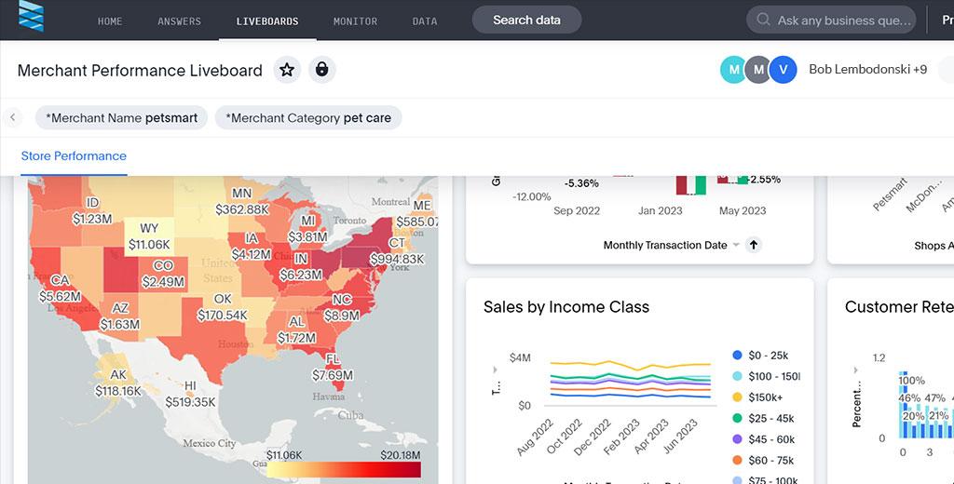954x484 pixels.
Task: Open Monthly Transaction Date dropdown arrow
Action: pos(736,245)
